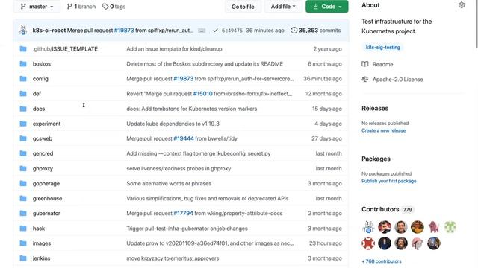Click the config folder icon
The height and width of the screenshot is (268, 478).
point(23,79)
